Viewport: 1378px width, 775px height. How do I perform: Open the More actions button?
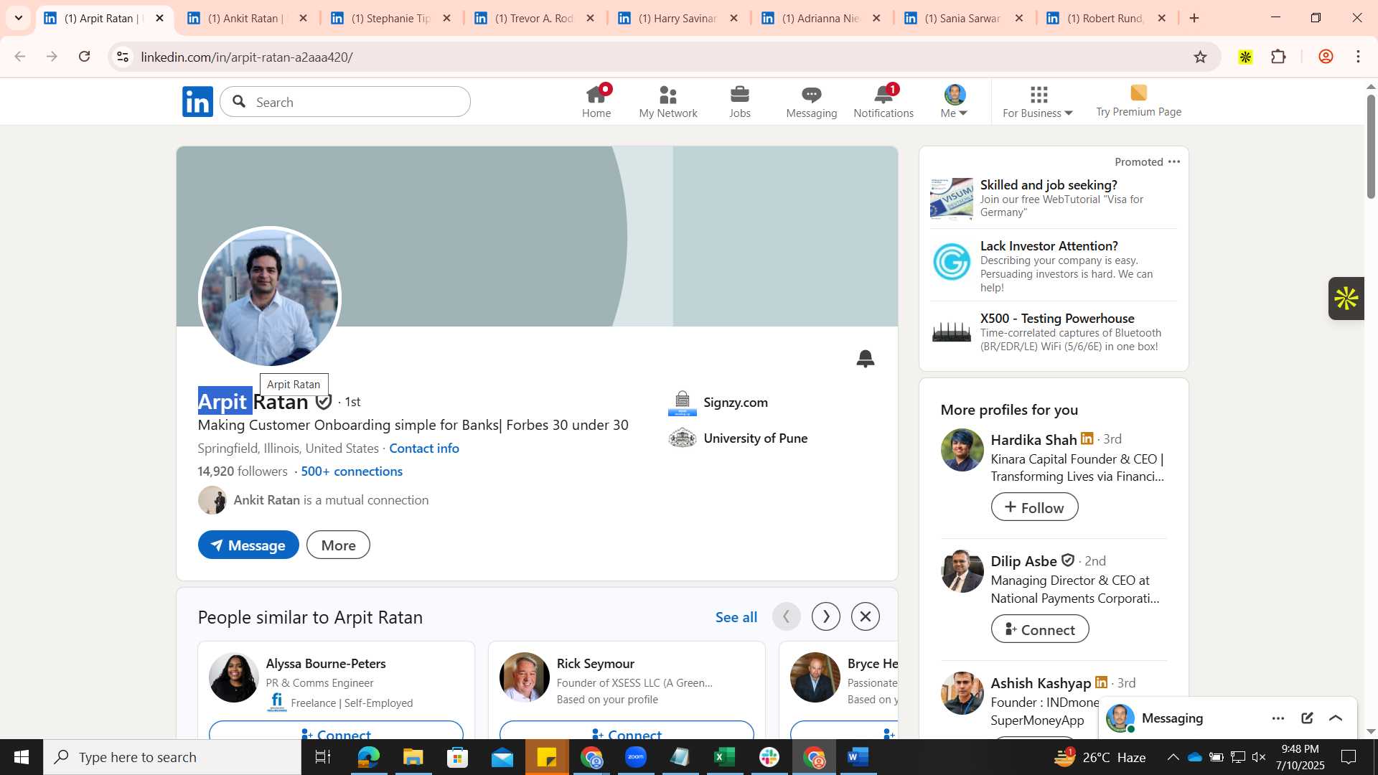(338, 545)
